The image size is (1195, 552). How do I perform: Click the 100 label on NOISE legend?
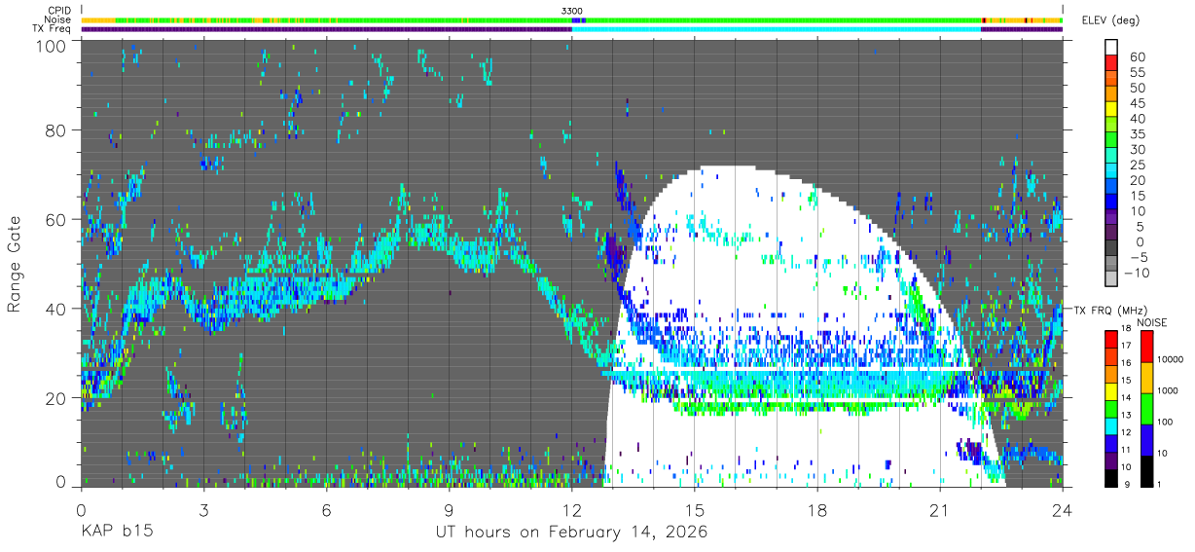[x=1166, y=422]
